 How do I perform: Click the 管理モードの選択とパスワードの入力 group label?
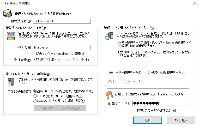pyautogui.click(x=129, y=28)
